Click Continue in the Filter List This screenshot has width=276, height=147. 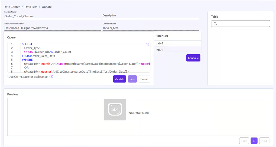pyautogui.click(x=193, y=58)
